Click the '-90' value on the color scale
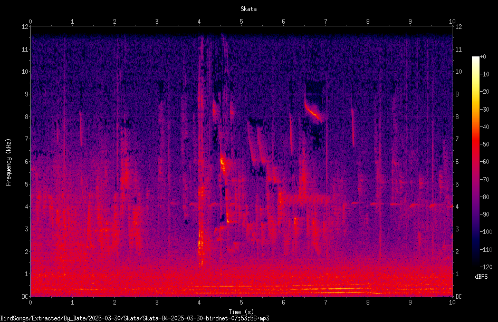The image size is (498, 322). pyautogui.click(x=484, y=214)
